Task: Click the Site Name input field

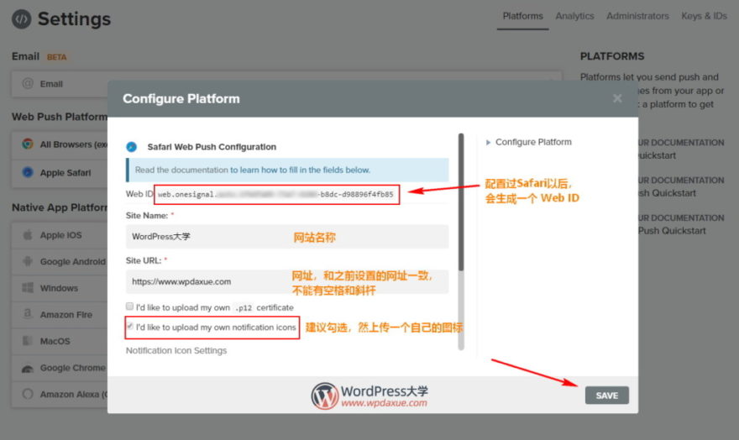Action: tap(287, 237)
